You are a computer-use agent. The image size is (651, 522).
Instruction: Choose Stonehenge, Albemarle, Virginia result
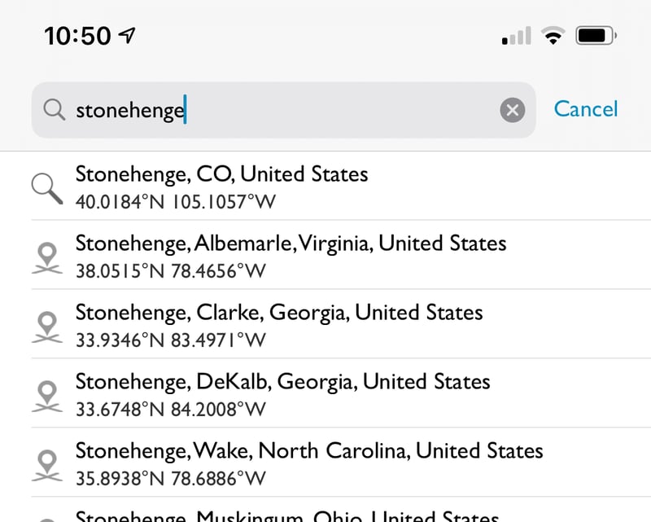[291, 243]
